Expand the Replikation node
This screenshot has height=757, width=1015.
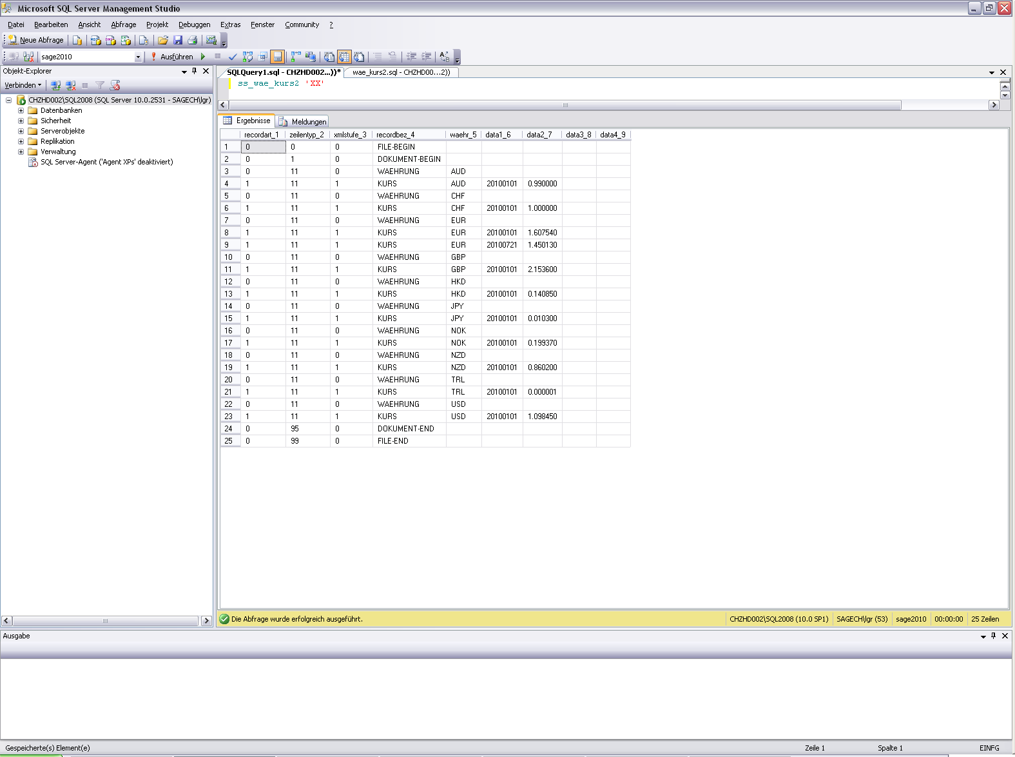click(21, 141)
